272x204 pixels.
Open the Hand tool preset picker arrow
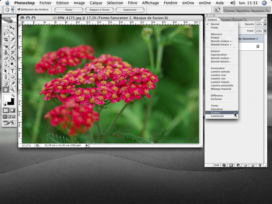tap(12, 10)
